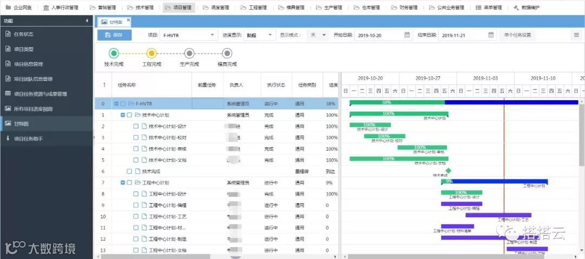Open the 项目 F-HVTR dropdown

point(188,35)
